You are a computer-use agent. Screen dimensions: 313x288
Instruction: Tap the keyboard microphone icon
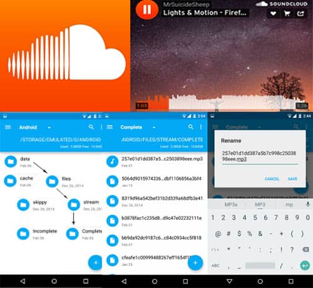pos(308,204)
